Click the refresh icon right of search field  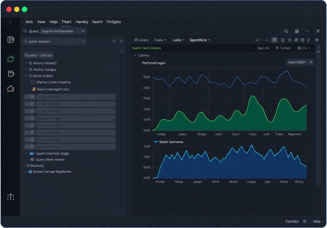click(x=121, y=41)
